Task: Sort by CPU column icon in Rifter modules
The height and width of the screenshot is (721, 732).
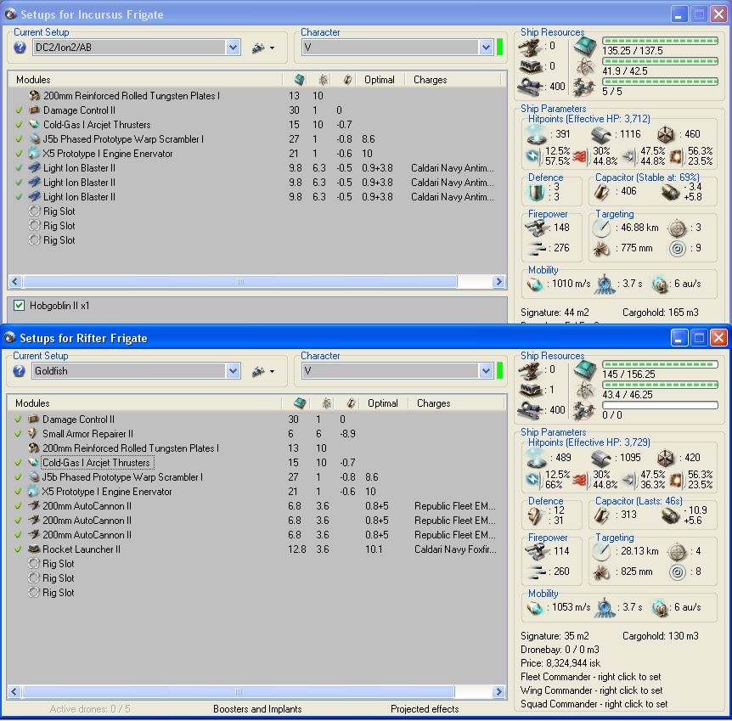Action: pos(300,403)
